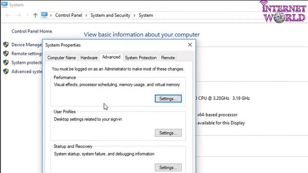Image resolution: width=308 pixels, height=173 pixels.
Task: Go to System and Security breadcrumb
Action: coord(110,15)
